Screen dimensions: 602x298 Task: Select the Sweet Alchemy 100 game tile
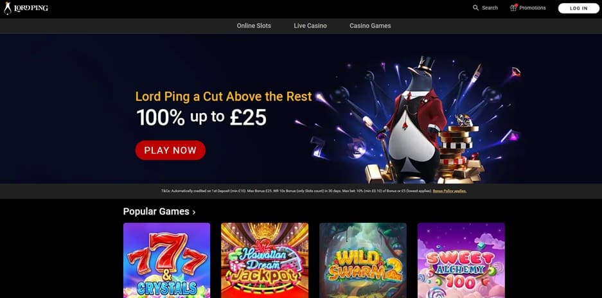[x=461, y=260]
